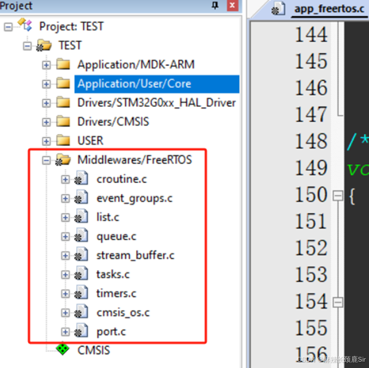Click the Application/MDK-ARM folder icon
369x368 pixels.
coord(63,64)
